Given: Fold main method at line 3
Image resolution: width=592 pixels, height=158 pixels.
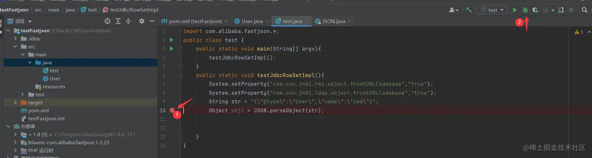Looking at the screenshot, I should (181, 49).
